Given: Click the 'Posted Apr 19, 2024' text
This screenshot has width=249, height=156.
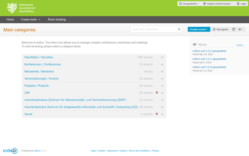Looking at the screenshot, I should coord(203,54).
